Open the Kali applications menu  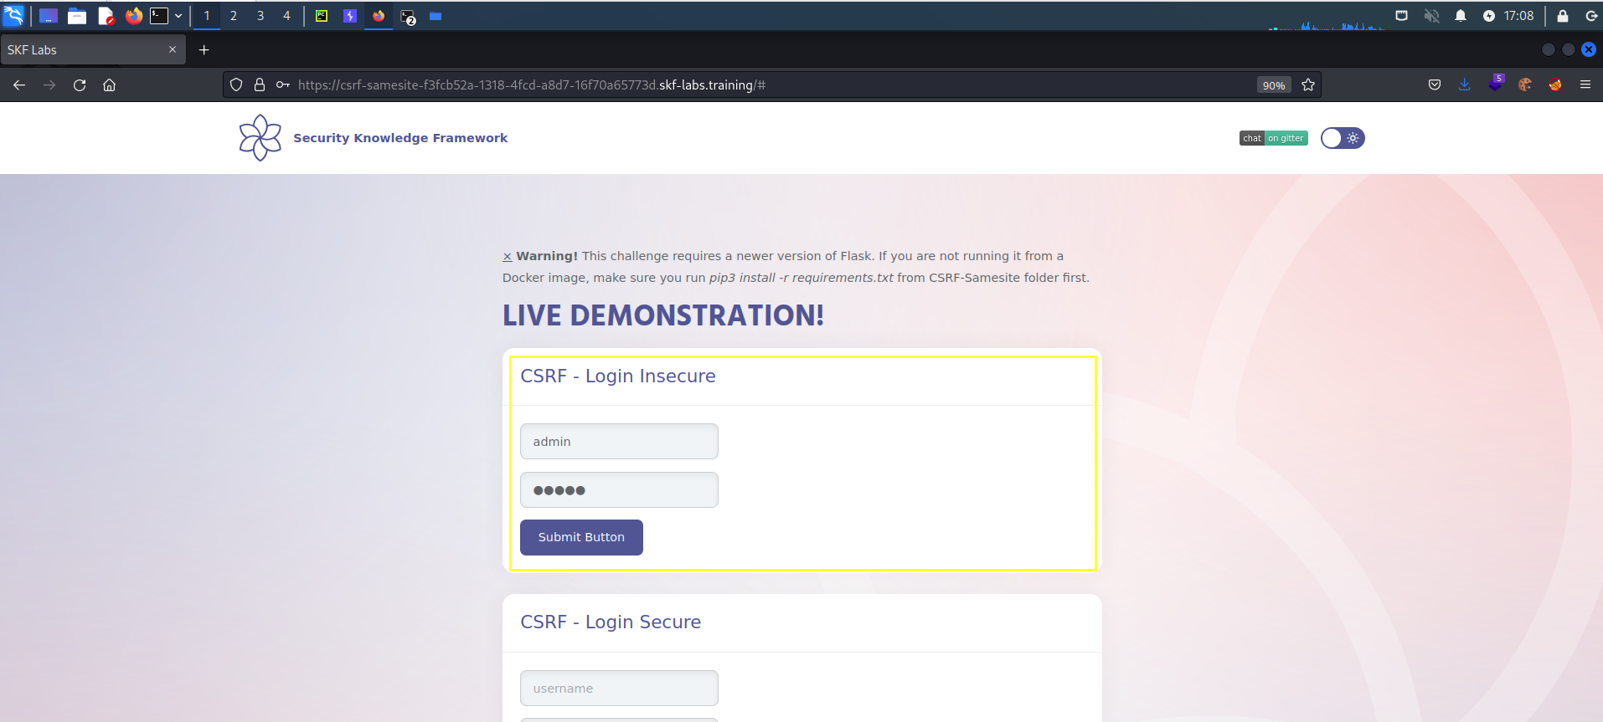tap(13, 16)
